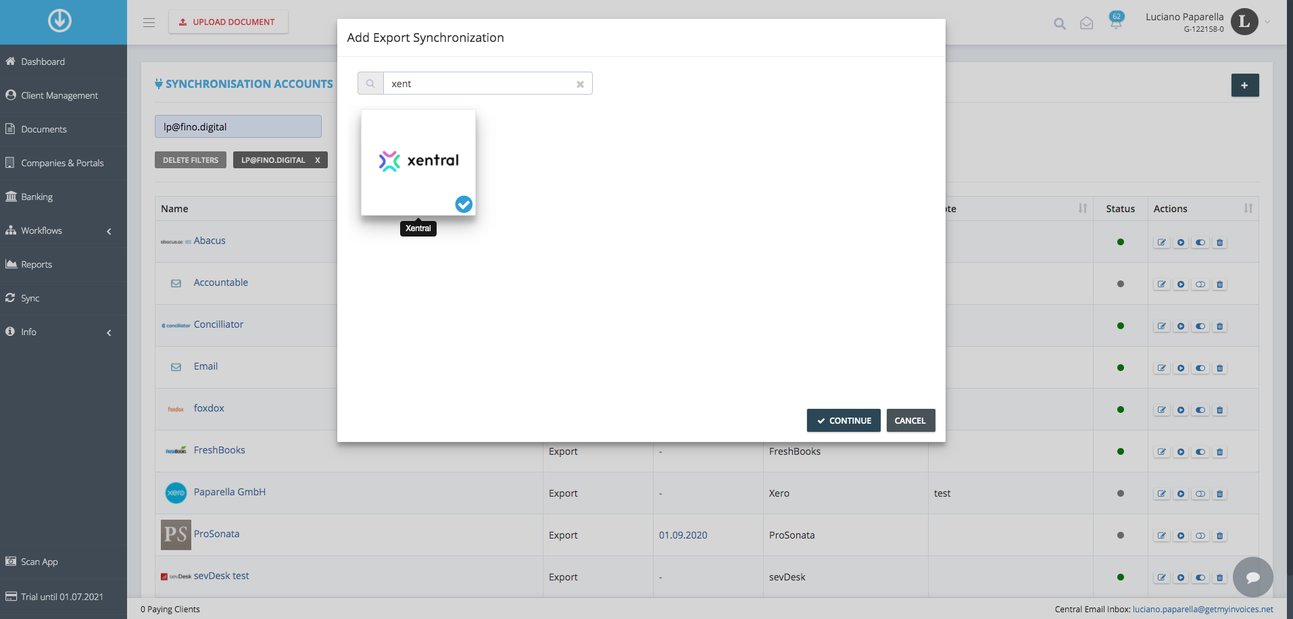The image size is (1293, 619).
Task: Delete the foxdox account
Action: [x=1220, y=410]
